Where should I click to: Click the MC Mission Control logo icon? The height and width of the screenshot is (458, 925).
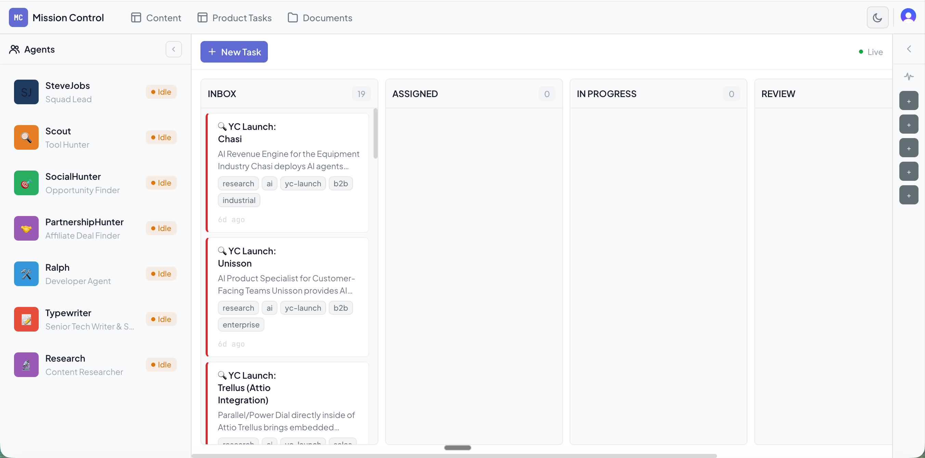pos(18,17)
